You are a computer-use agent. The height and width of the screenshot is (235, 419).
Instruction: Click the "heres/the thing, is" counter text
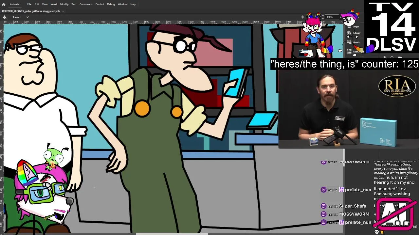(345, 64)
